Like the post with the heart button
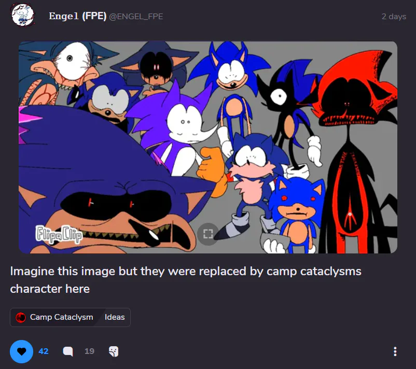Screen dimensions: 416x369 click(x=21, y=351)
